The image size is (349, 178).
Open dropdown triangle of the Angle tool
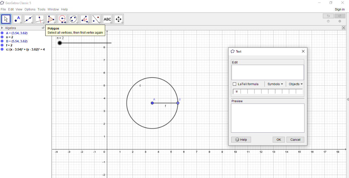coord(88,23)
